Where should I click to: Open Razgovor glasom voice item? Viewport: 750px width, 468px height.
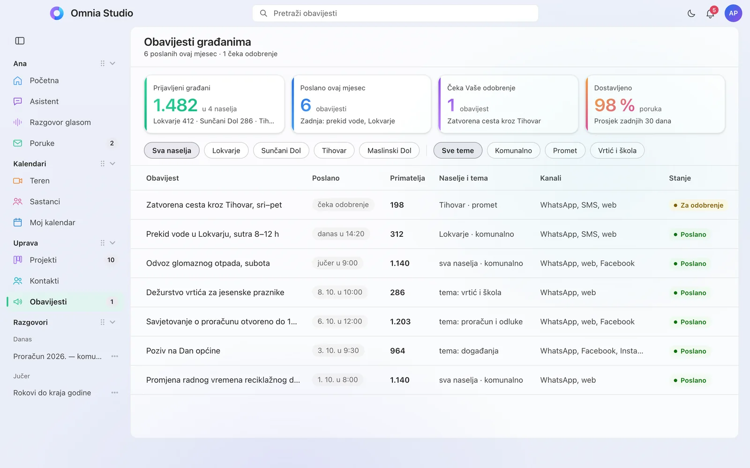click(x=64, y=122)
